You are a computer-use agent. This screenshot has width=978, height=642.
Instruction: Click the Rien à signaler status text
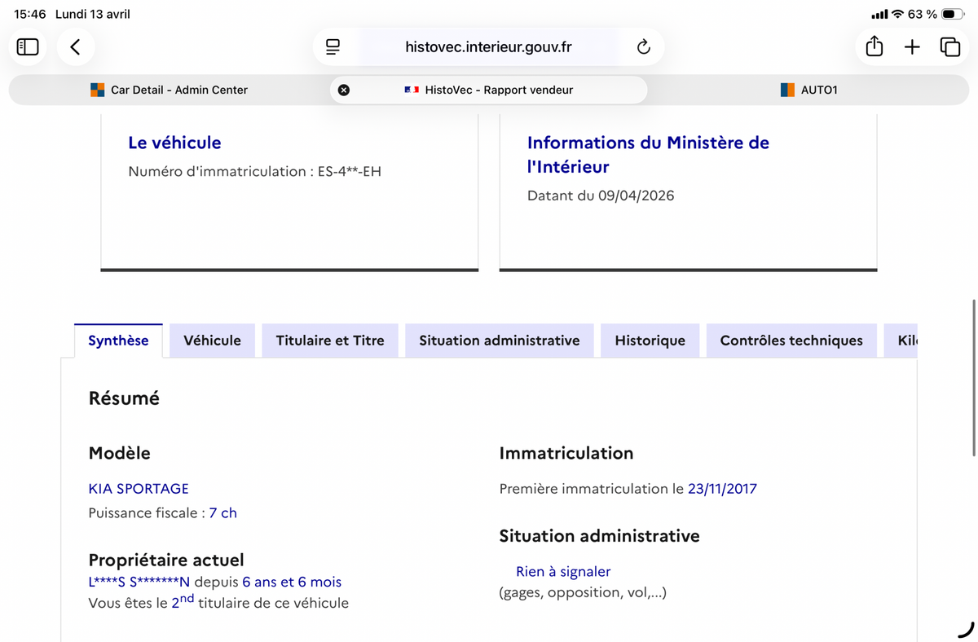(x=563, y=572)
